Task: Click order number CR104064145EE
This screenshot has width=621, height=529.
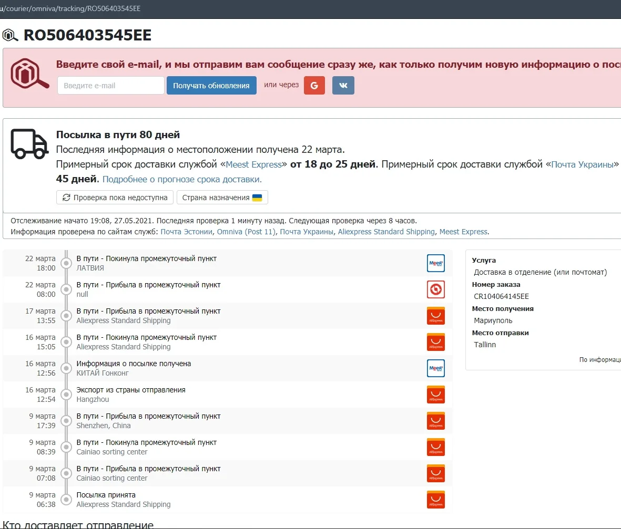Action: [502, 297]
